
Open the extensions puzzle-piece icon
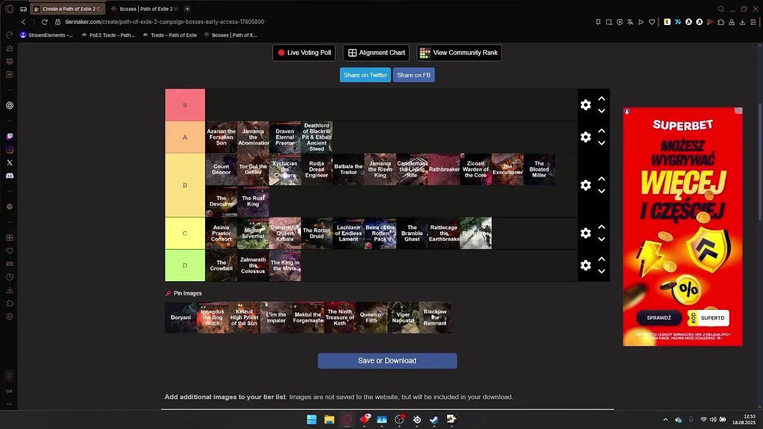coord(721,22)
